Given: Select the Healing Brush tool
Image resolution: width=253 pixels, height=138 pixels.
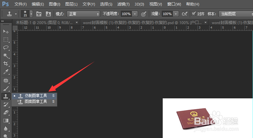Looking at the screenshot, I should tap(6, 80).
